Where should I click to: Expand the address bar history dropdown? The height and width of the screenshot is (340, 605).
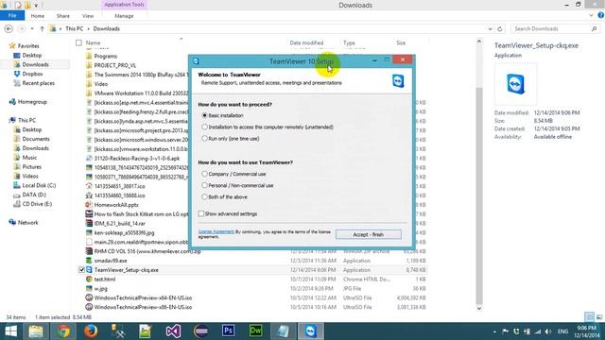coord(490,29)
